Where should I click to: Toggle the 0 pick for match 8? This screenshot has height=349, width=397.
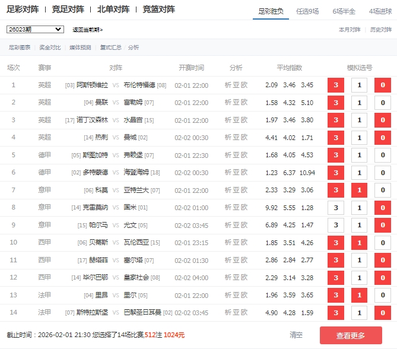pos(383,208)
